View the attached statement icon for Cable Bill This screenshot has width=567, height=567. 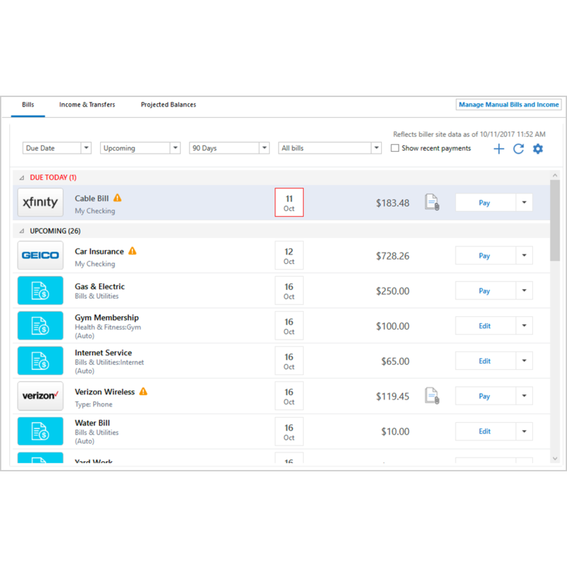432,202
